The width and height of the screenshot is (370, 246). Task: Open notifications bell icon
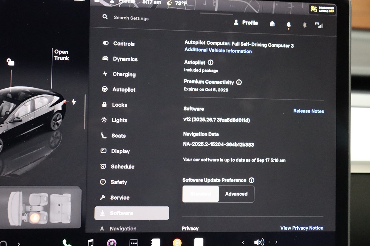pos(289,25)
